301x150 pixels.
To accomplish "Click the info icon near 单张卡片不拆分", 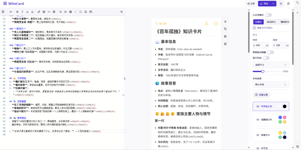I will point(254,28).
